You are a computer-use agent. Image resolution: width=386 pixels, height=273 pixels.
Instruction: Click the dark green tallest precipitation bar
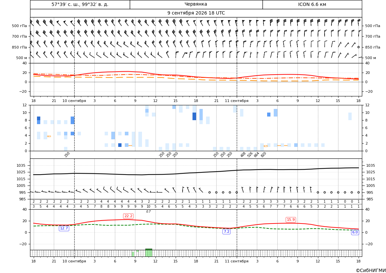(149, 253)
